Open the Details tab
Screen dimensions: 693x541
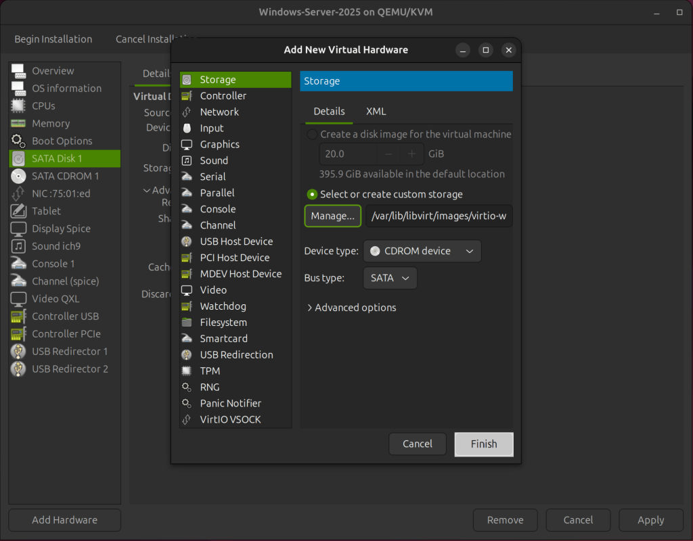click(328, 111)
